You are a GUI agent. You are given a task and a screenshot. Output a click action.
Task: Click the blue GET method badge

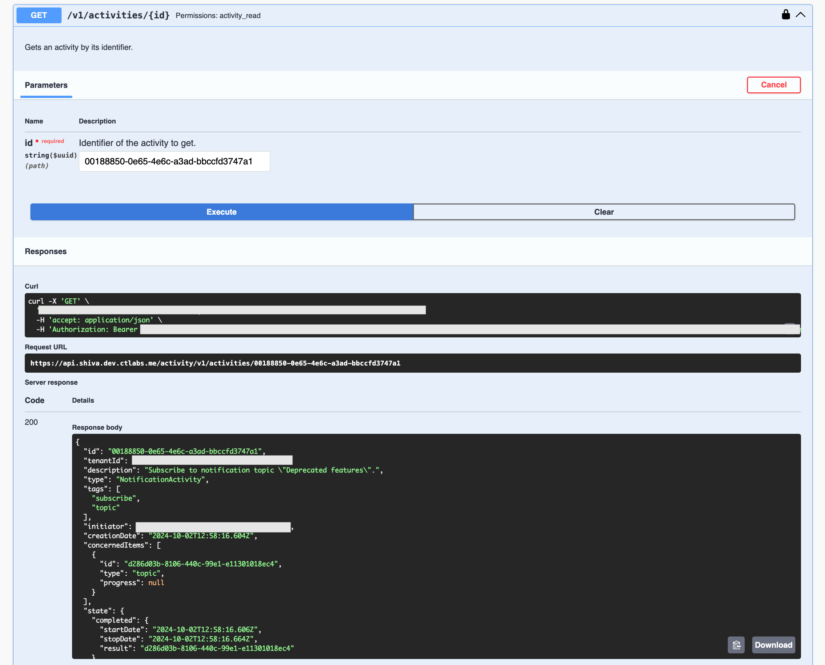[39, 15]
